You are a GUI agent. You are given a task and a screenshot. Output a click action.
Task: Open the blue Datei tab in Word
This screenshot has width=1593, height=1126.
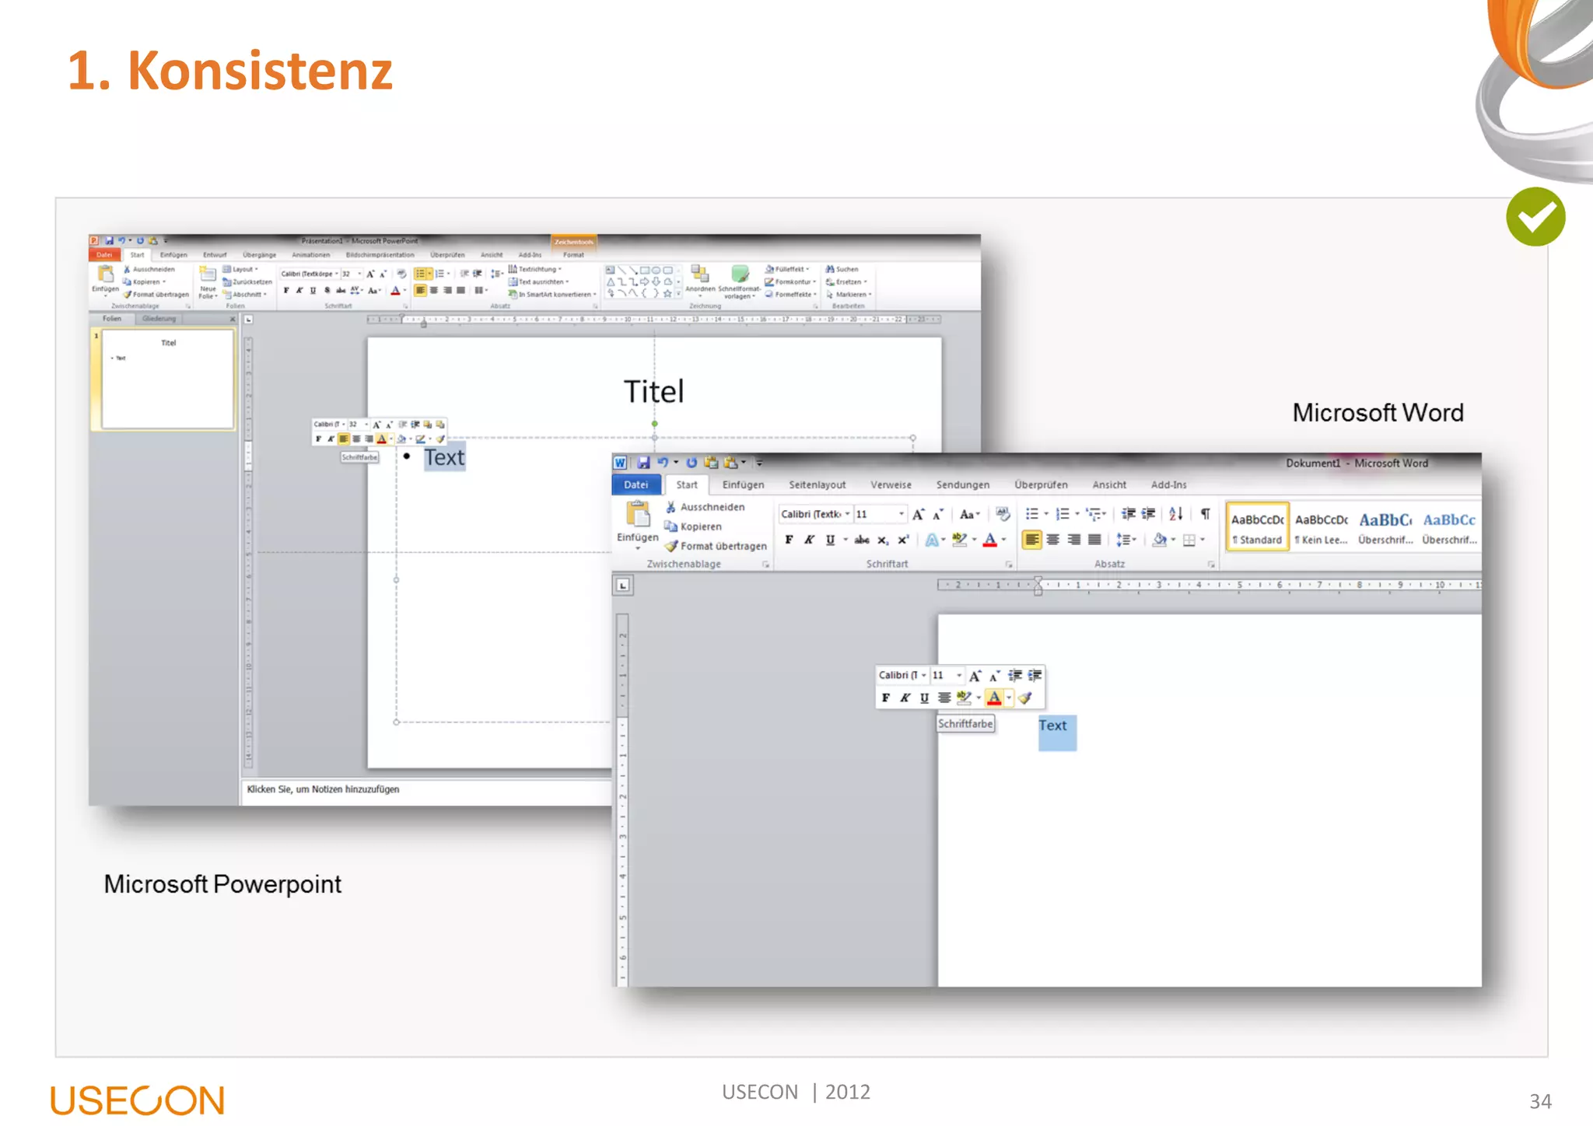coord(635,484)
